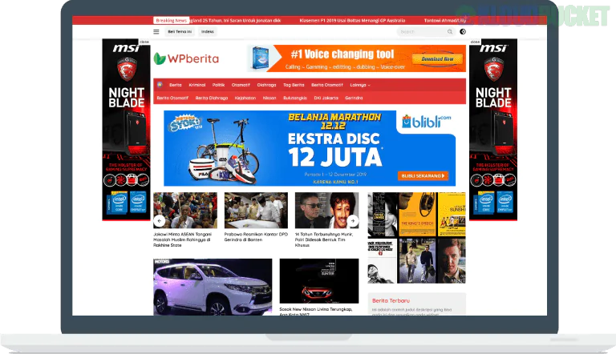Screen dimensions: 616x354
Task: Open the DKI Jakarta submenu link
Action: point(326,99)
